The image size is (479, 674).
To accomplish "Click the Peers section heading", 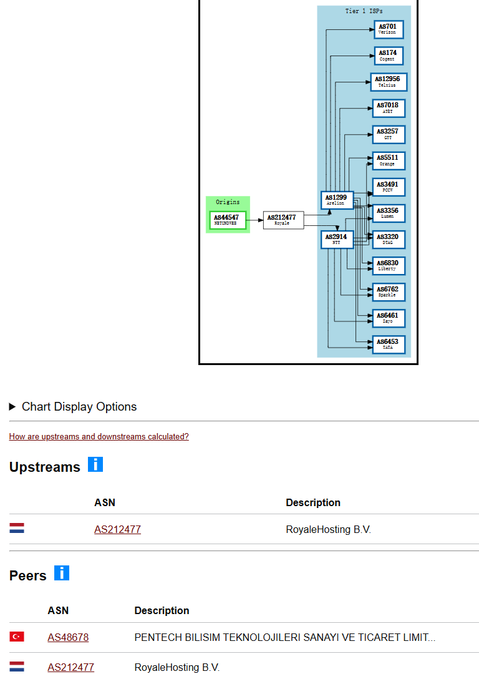I will (x=28, y=575).
